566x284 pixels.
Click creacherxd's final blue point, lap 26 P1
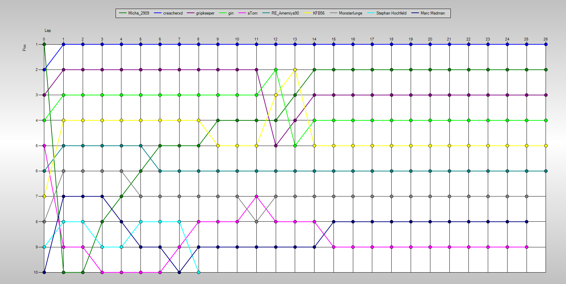(546, 44)
